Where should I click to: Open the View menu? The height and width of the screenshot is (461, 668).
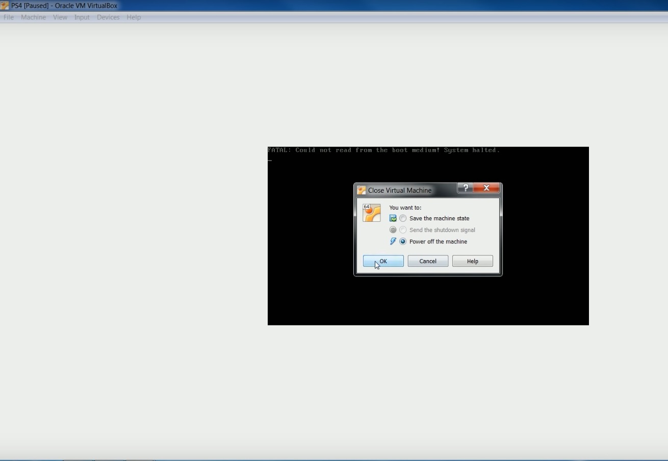pos(60,17)
